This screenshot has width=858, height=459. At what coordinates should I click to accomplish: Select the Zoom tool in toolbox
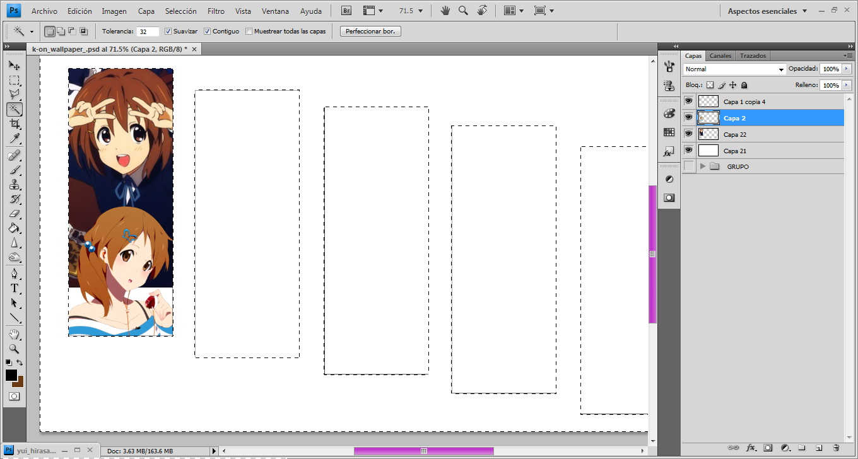pyautogui.click(x=14, y=348)
